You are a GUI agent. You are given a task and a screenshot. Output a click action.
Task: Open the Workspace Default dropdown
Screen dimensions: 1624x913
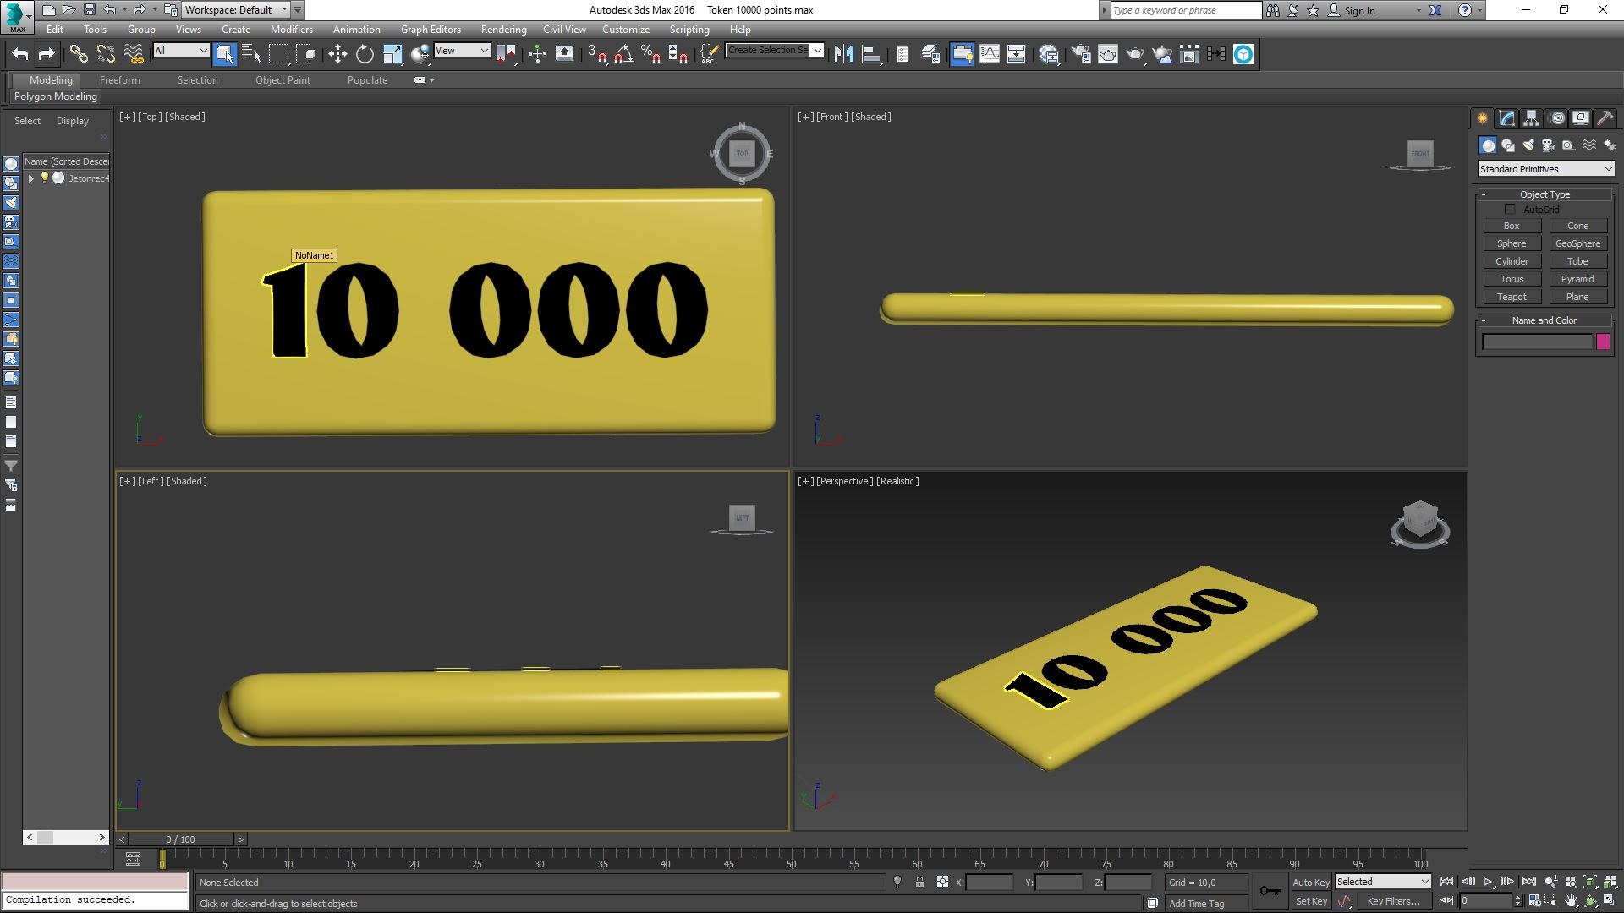(237, 10)
